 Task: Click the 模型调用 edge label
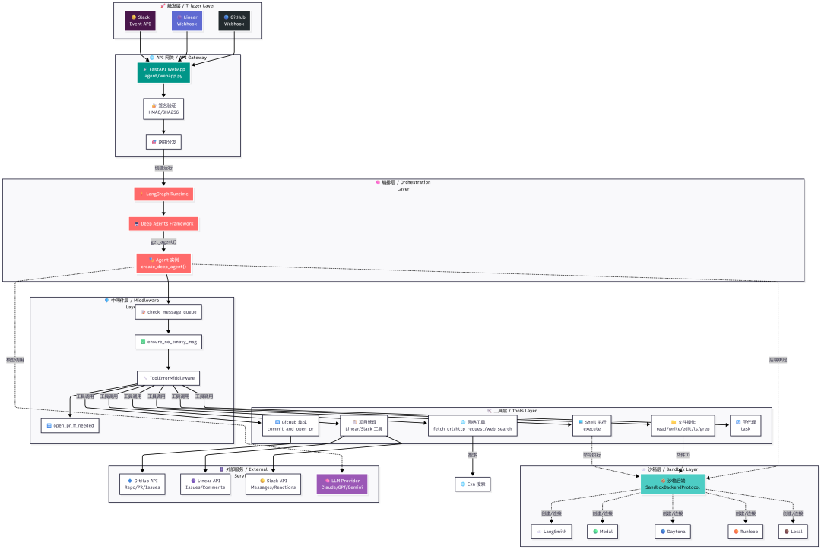[14, 360]
